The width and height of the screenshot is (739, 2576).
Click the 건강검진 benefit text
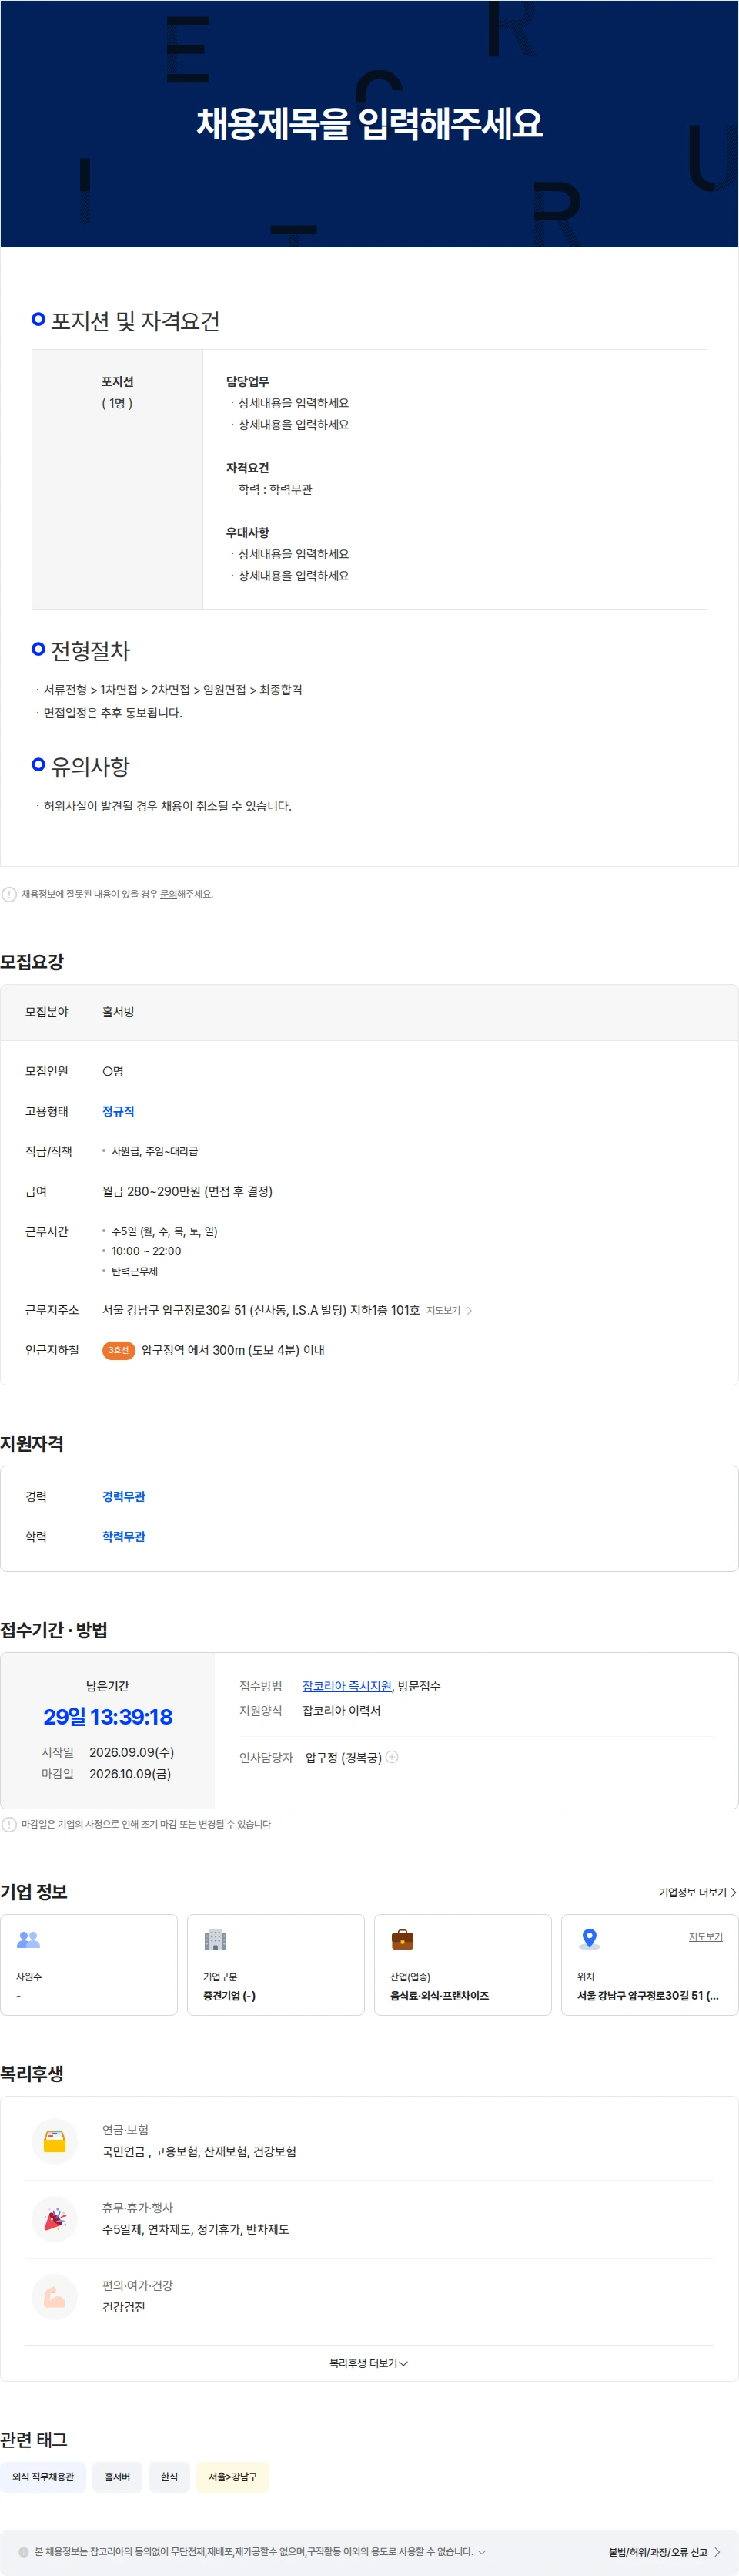124,2308
